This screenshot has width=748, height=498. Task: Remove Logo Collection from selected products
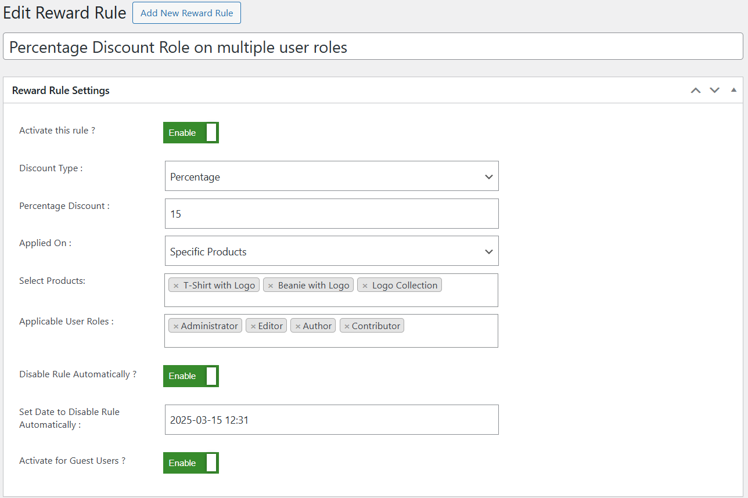pyautogui.click(x=365, y=284)
